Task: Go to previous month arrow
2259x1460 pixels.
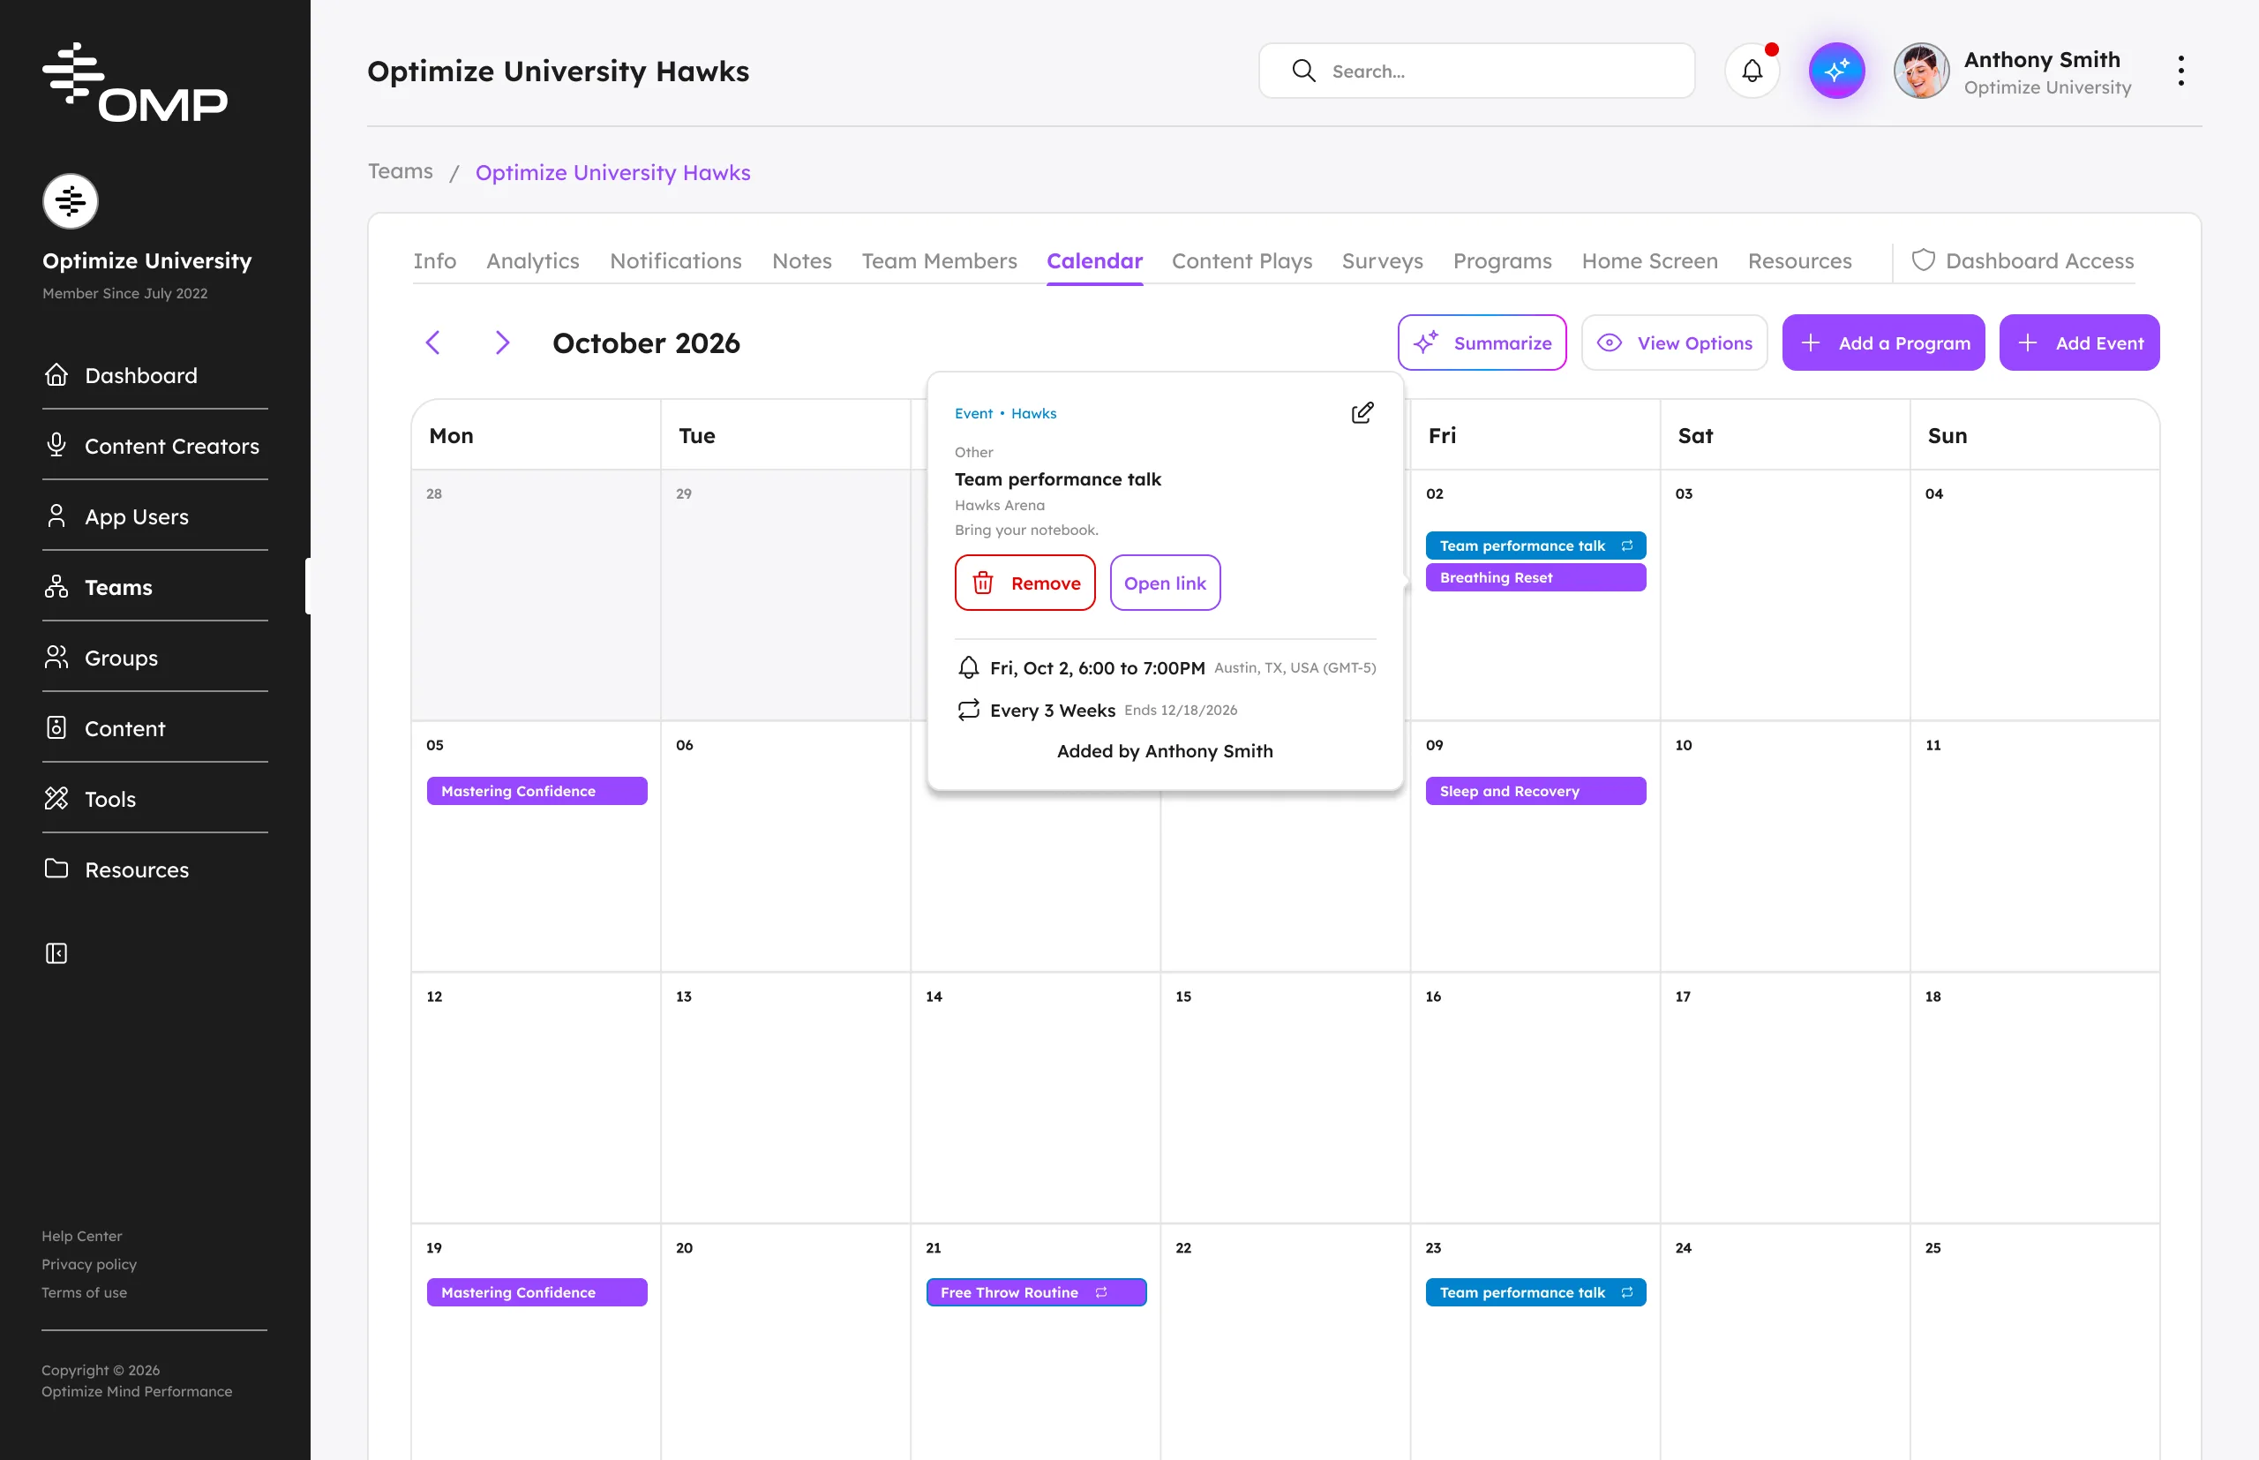Action: [433, 342]
